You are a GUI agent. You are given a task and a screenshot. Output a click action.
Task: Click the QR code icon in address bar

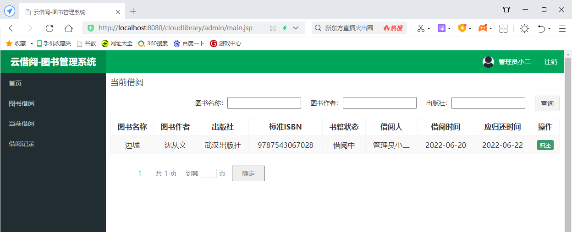click(273, 28)
